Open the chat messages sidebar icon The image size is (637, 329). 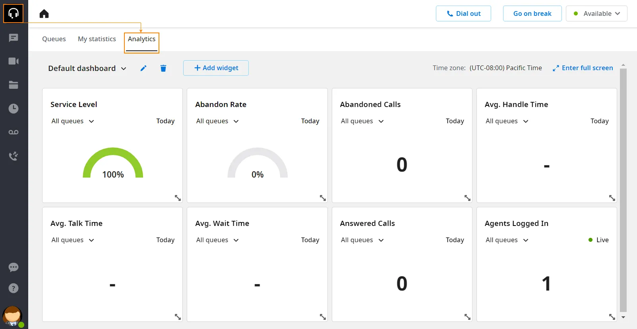[x=14, y=38]
